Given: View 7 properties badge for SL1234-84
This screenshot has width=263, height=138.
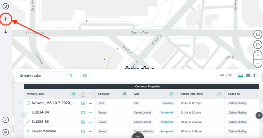Looking at the screenshot, I should 167,112.
